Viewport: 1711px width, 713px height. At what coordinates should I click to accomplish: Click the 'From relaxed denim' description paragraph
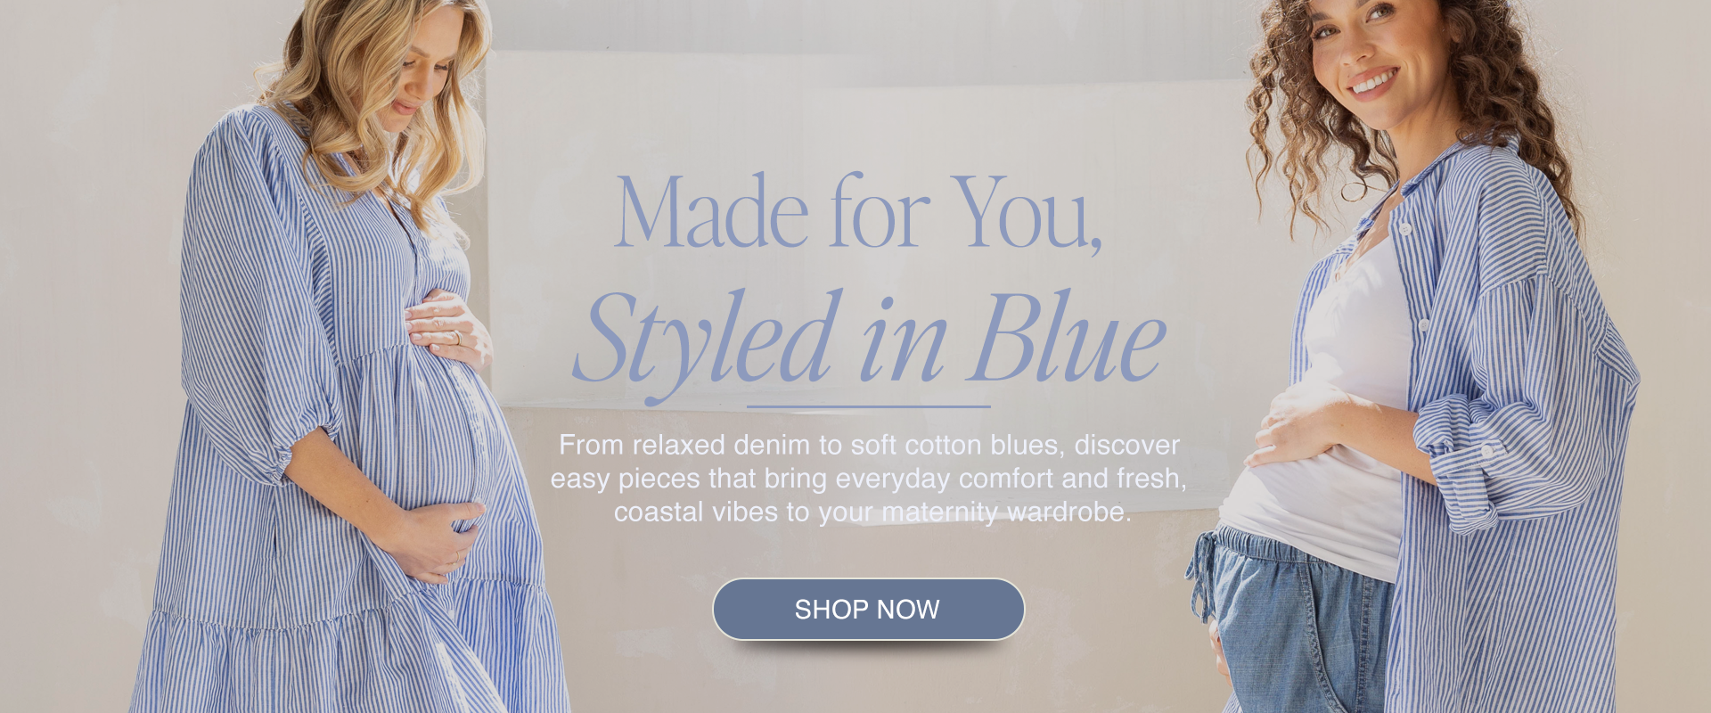(x=868, y=478)
